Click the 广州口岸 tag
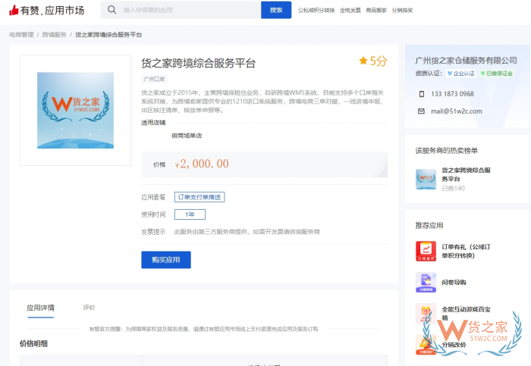Viewport: 531px width, 366px height. coord(154,79)
